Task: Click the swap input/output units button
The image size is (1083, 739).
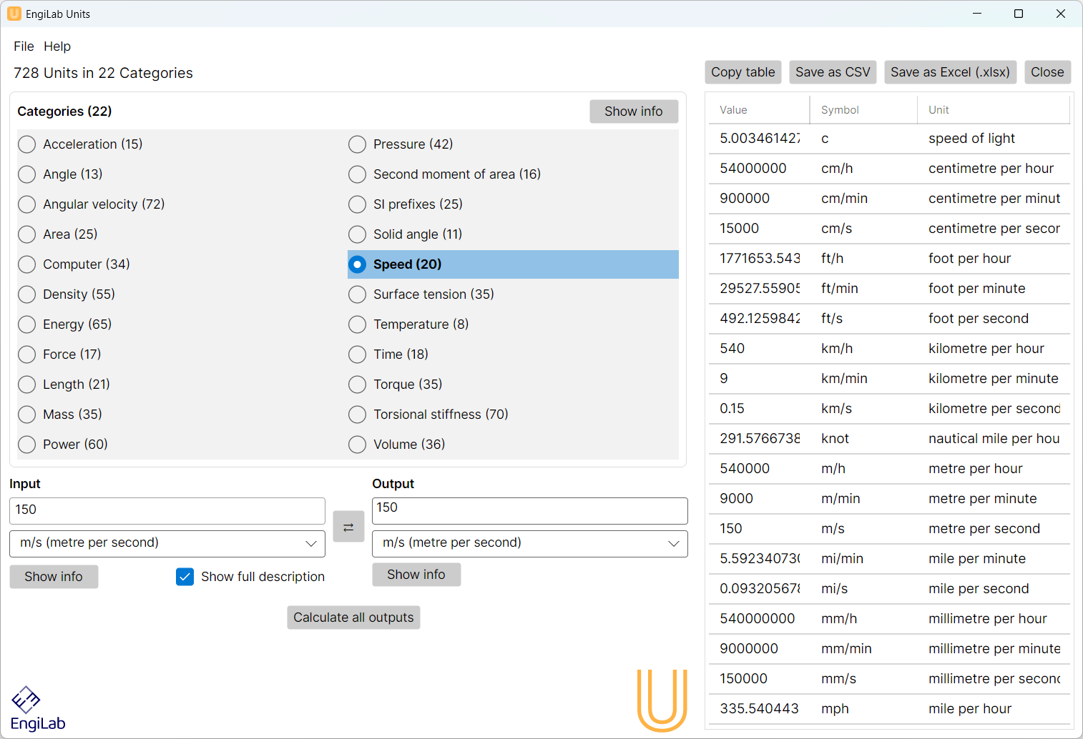Action: (348, 527)
